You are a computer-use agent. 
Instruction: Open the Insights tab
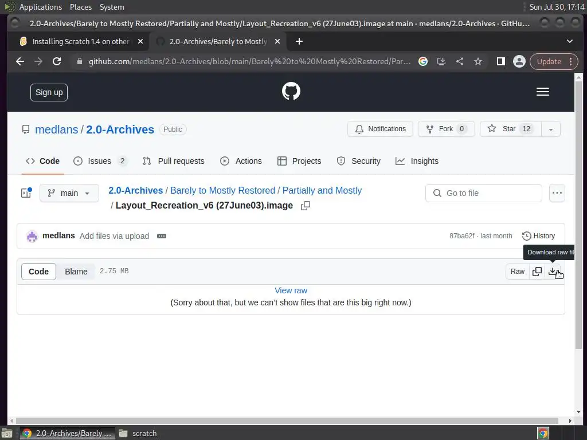[417, 161]
